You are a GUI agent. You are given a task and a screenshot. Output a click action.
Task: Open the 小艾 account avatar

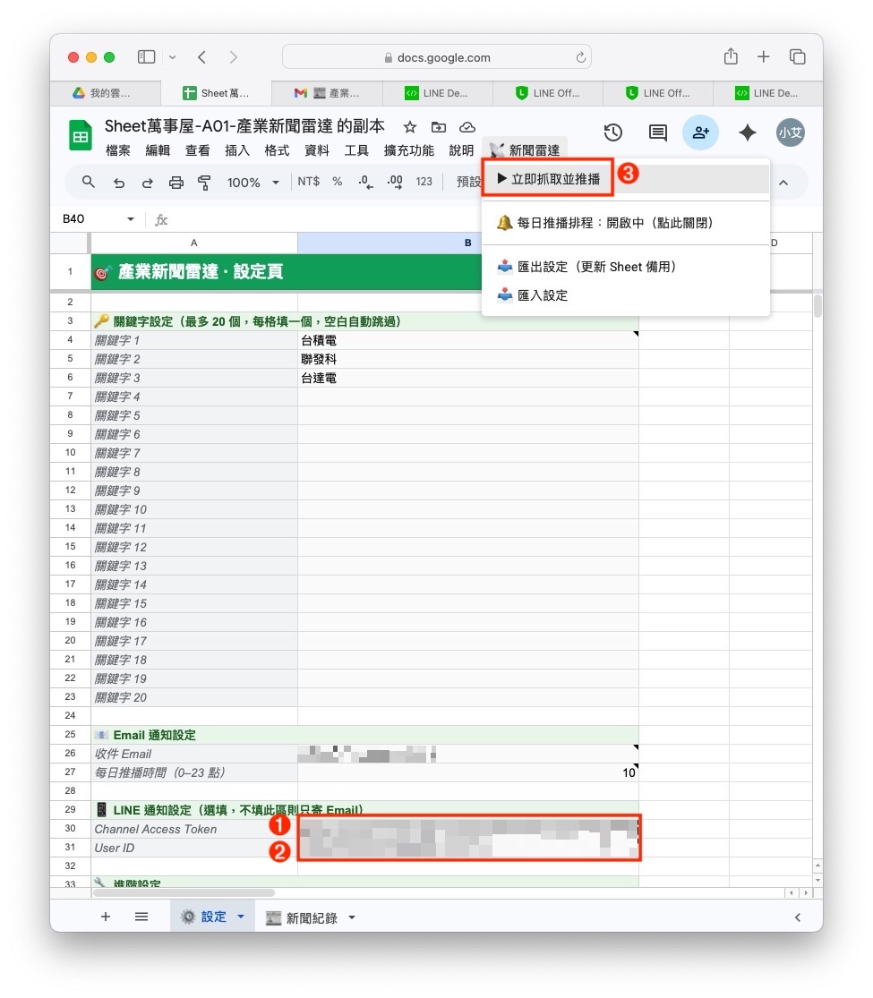(791, 132)
